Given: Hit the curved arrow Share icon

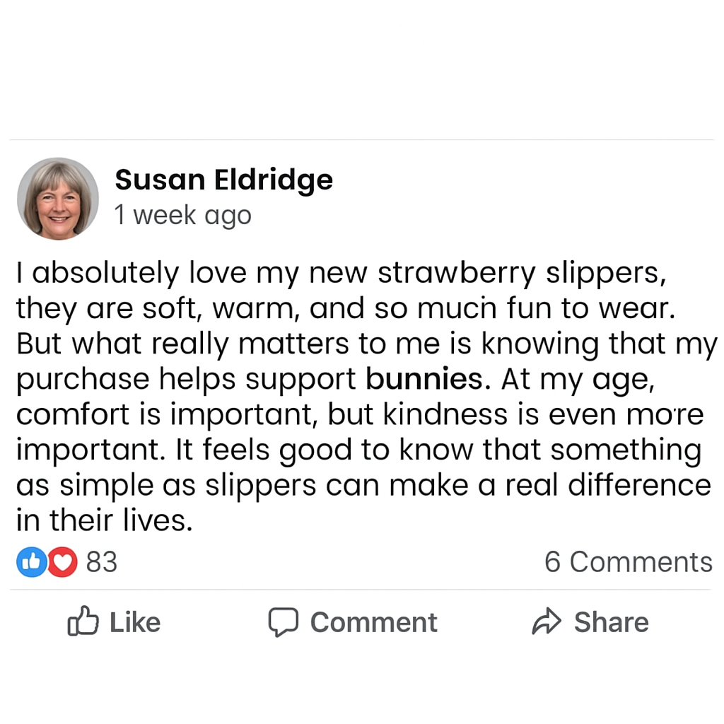Looking at the screenshot, I should [x=547, y=622].
